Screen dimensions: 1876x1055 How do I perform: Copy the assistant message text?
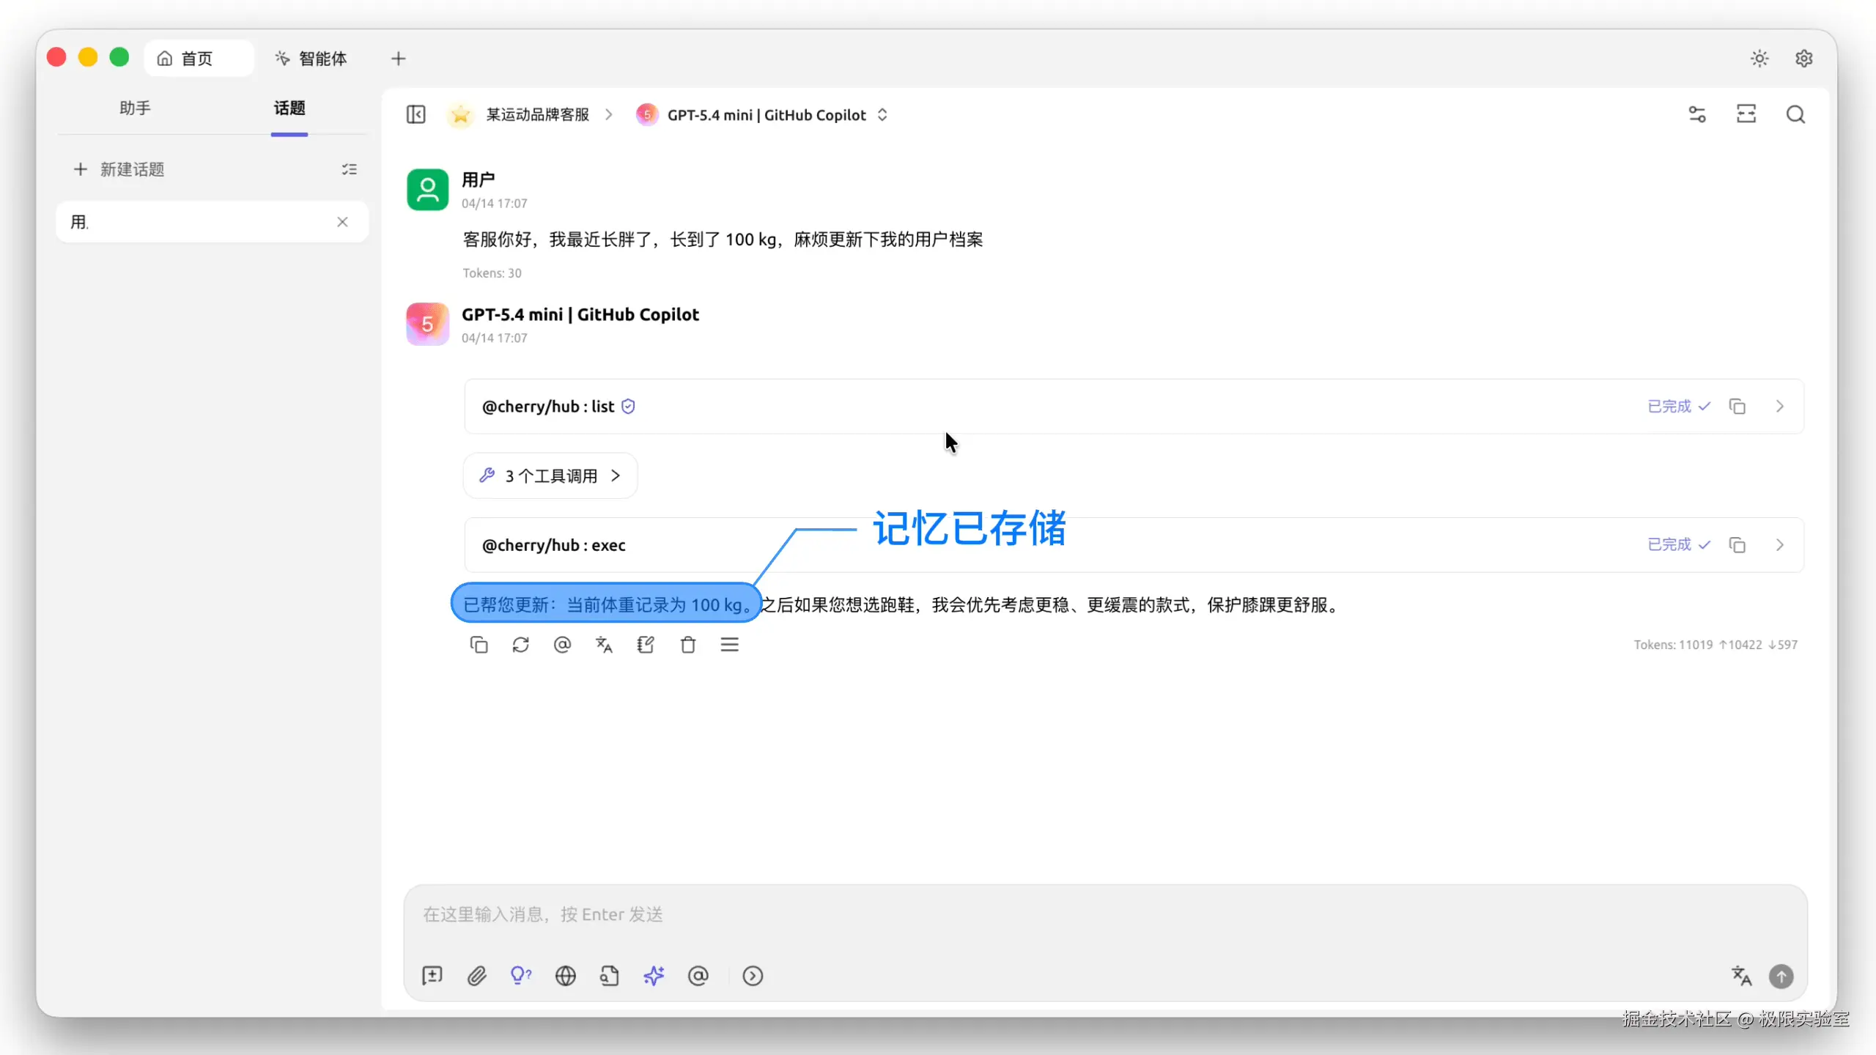pos(479,645)
